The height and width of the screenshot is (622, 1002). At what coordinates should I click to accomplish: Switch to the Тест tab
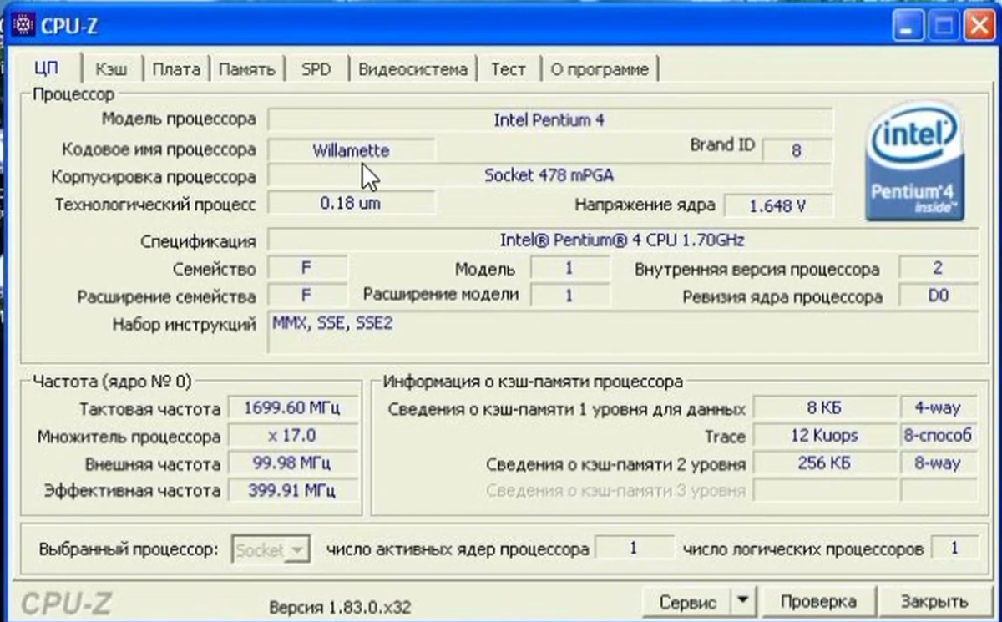[509, 69]
